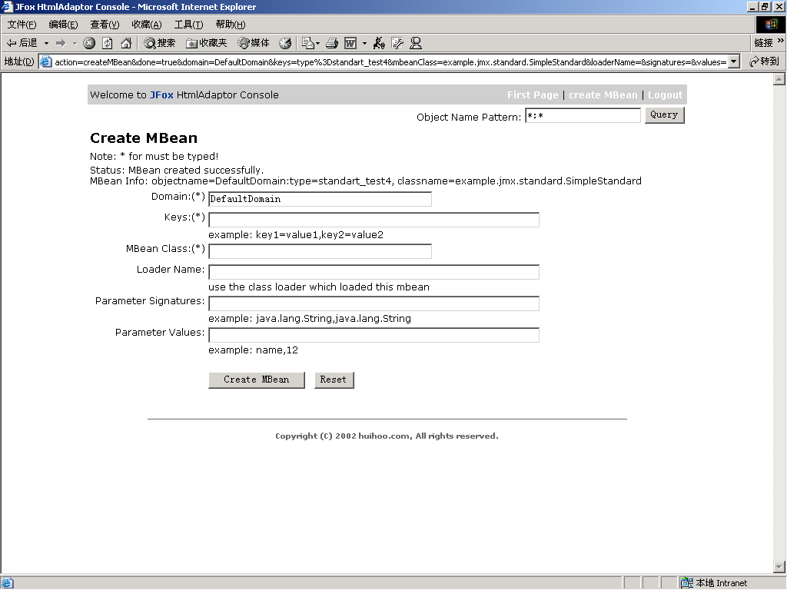Click the 'example: java.lang.String,java.lang.String' hint
The height and width of the screenshot is (590, 787).
[x=310, y=319]
